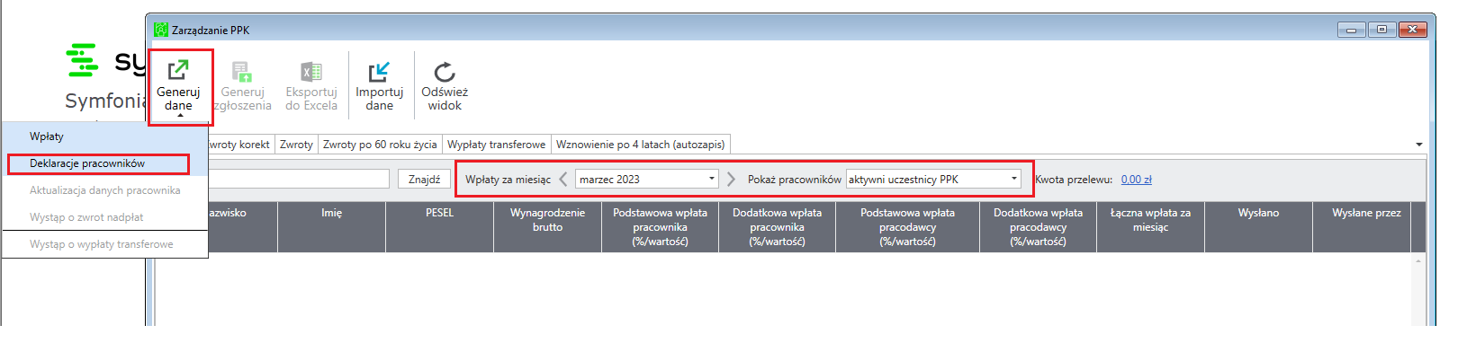Viewport: 1476px width, 343px height.
Task: Open the 0,00 zł transfer amount link
Action: point(1136,180)
